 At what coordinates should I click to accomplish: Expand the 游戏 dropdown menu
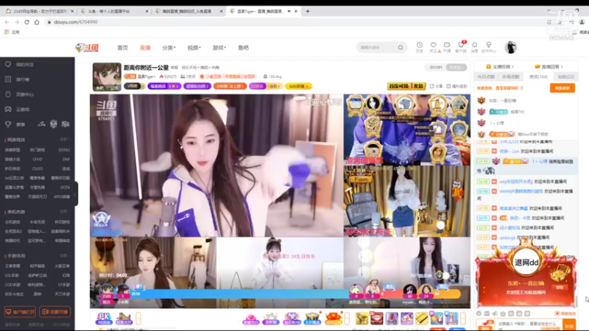click(219, 48)
